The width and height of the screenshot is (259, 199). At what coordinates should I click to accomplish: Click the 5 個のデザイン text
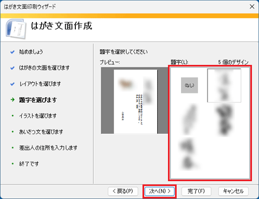[x=233, y=62]
